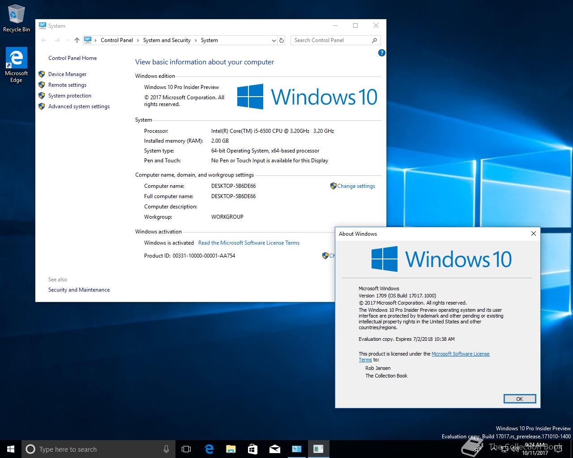This screenshot has height=458, width=573.
Task: Open recent locations dropdown arrow
Action: pyautogui.click(x=68, y=40)
